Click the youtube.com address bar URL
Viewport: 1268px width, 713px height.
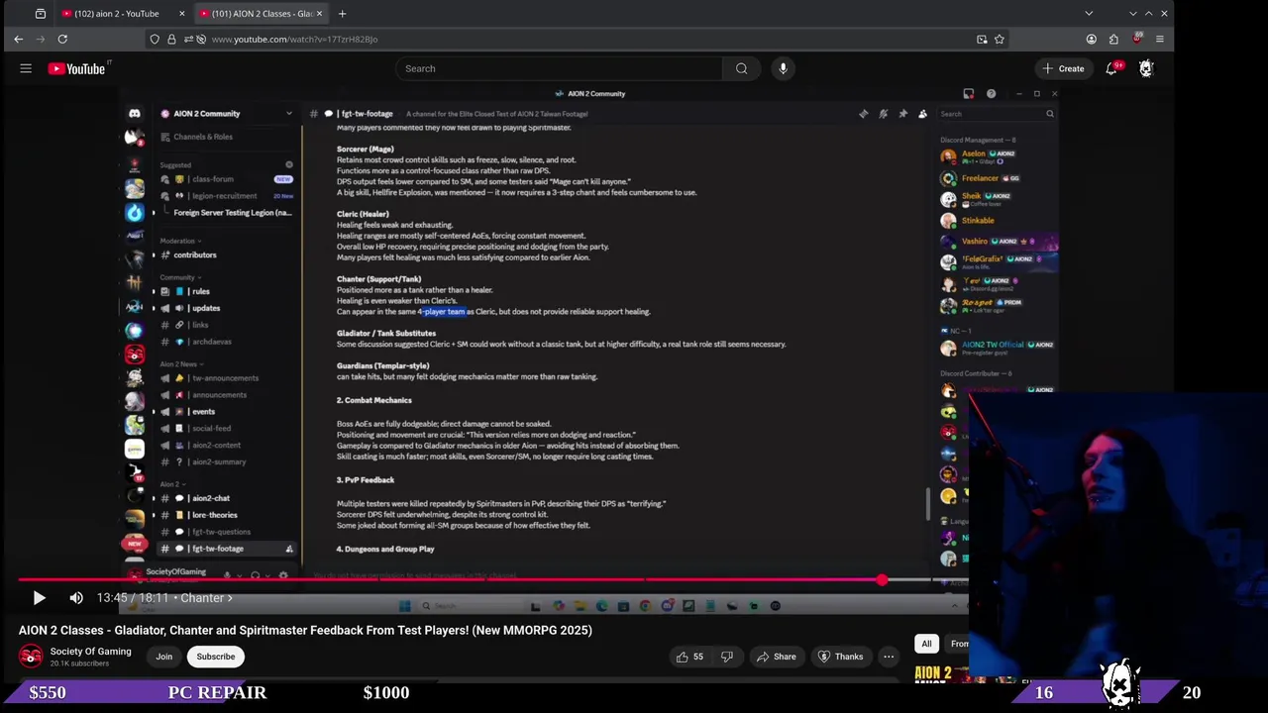[x=294, y=39]
